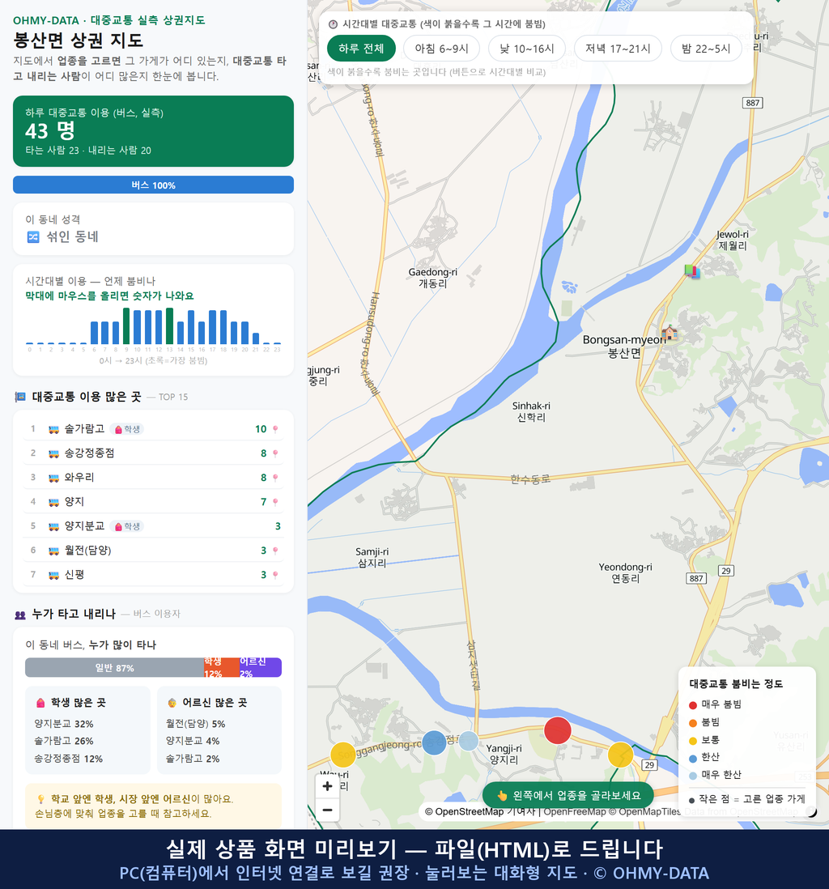The image size is (829, 889).
Task: Click the house icon at Bongsan-myeon
Action: click(669, 333)
